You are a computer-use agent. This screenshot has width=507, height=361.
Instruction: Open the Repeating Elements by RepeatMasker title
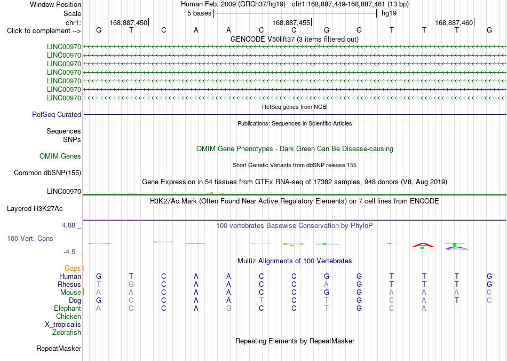[295, 341]
